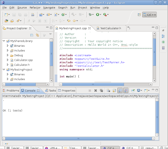Toggle show console when standard output changes
The width and height of the screenshot is (168, 149).
coord(120,91)
